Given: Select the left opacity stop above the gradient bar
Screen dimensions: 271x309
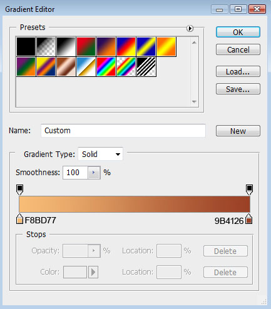Looking at the screenshot, I should 20,190.
